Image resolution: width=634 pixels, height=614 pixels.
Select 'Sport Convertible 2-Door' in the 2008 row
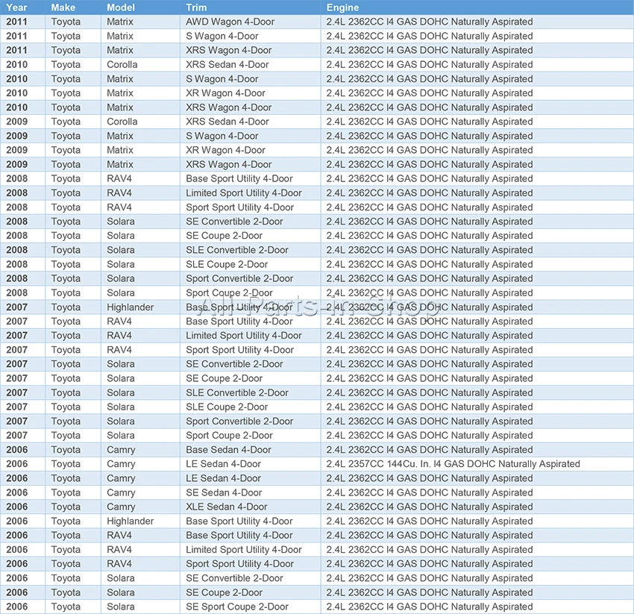[x=239, y=278]
